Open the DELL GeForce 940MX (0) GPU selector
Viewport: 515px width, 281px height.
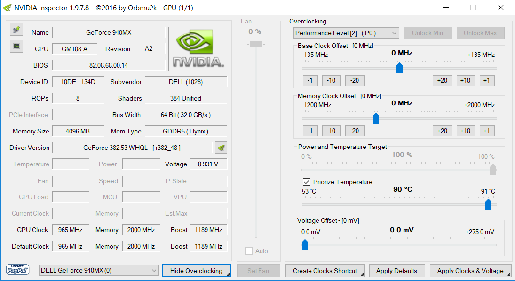point(99,270)
